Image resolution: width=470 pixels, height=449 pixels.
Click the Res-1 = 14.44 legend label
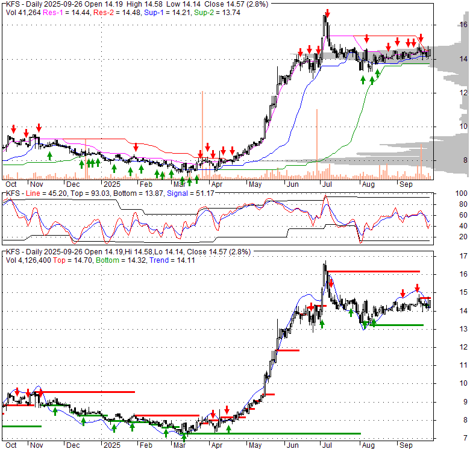click(66, 13)
